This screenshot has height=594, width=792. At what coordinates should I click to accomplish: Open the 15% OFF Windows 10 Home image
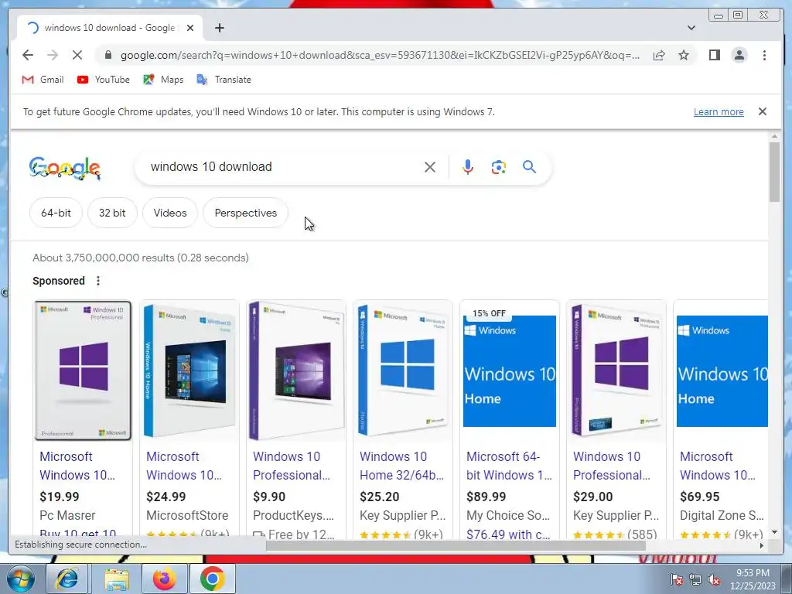pyautogui.click(x=510, y=370)
